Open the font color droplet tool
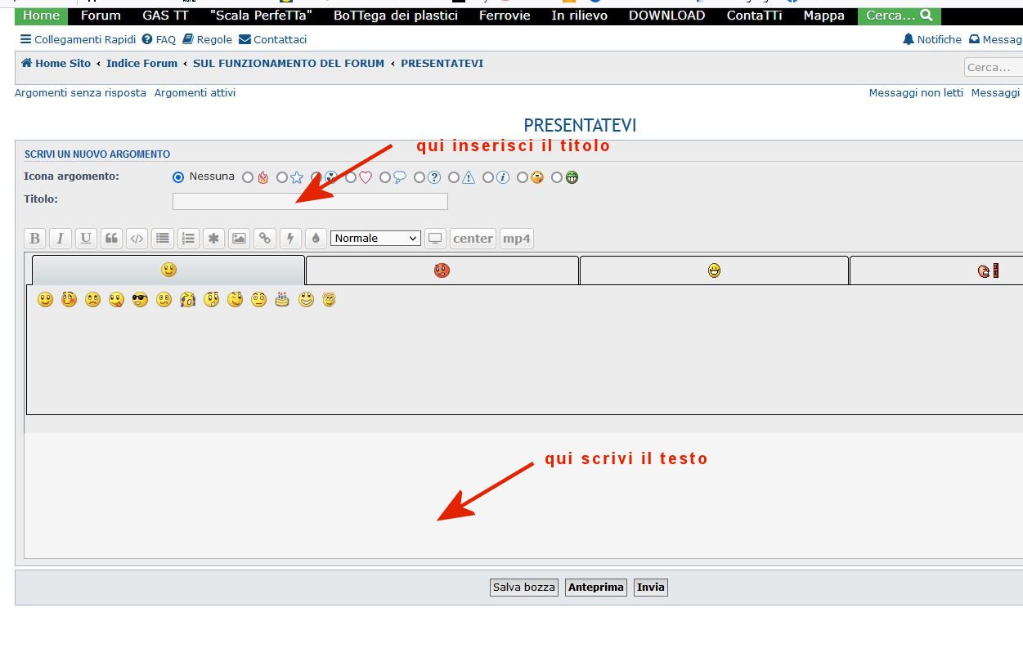 tap(315, 239)
